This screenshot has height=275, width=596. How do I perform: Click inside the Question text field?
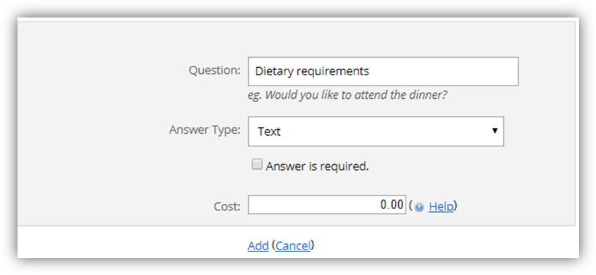[x=383, y=71]
